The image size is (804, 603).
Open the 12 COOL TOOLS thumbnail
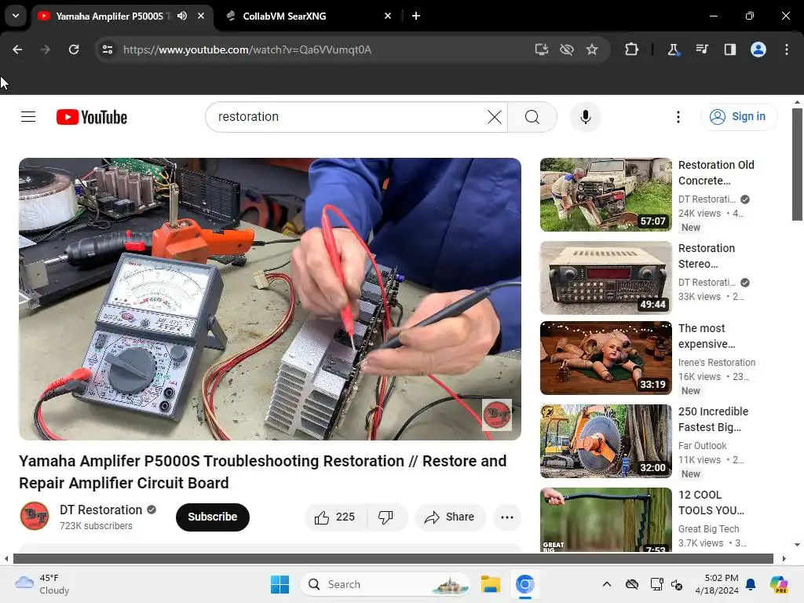(x=605, y=520)
